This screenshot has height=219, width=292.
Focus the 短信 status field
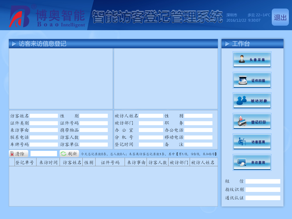pyautogui.click(x=263, y=181)
